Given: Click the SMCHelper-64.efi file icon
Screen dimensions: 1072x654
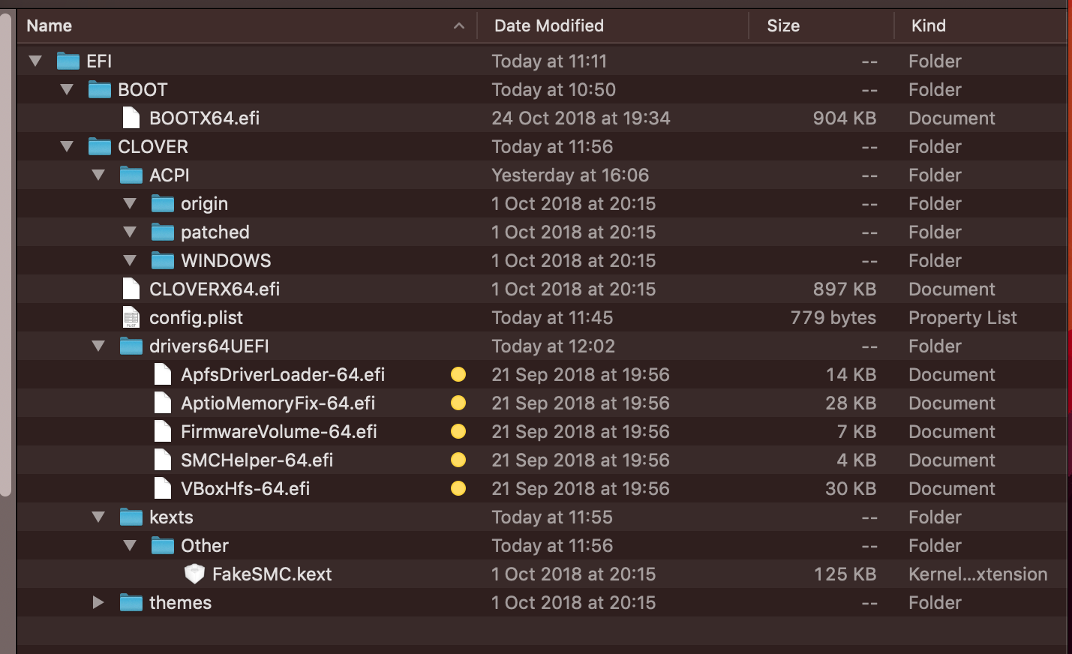Looking at the screenshot, I should [163, 460].
